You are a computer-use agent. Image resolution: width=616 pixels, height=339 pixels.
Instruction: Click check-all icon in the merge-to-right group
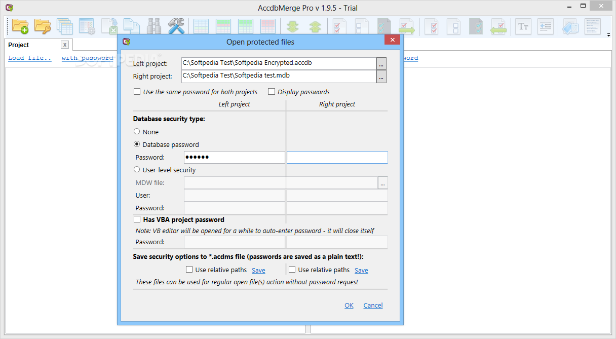(340, 26)
